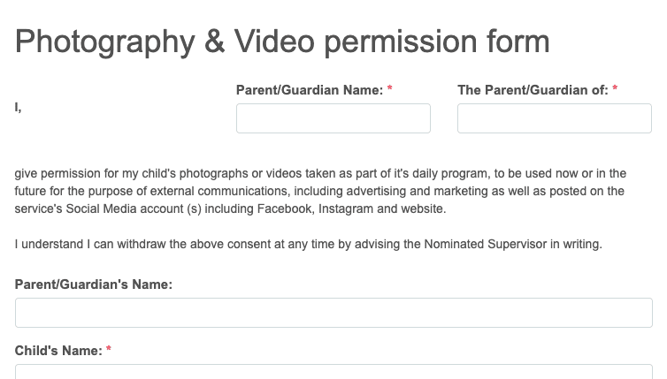The image size is (667, 379).
Task: Click the 'The Parent/Guardian of:' label
Action: pyautogui.click(x=533, y=90)
